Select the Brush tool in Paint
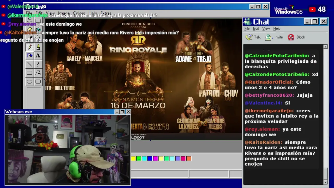The image size is (334, 188). [x=38, y=47]
